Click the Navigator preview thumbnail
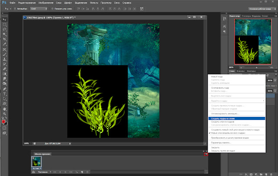The width and height of the screenshot is (278, 176). tap(253, 42)
